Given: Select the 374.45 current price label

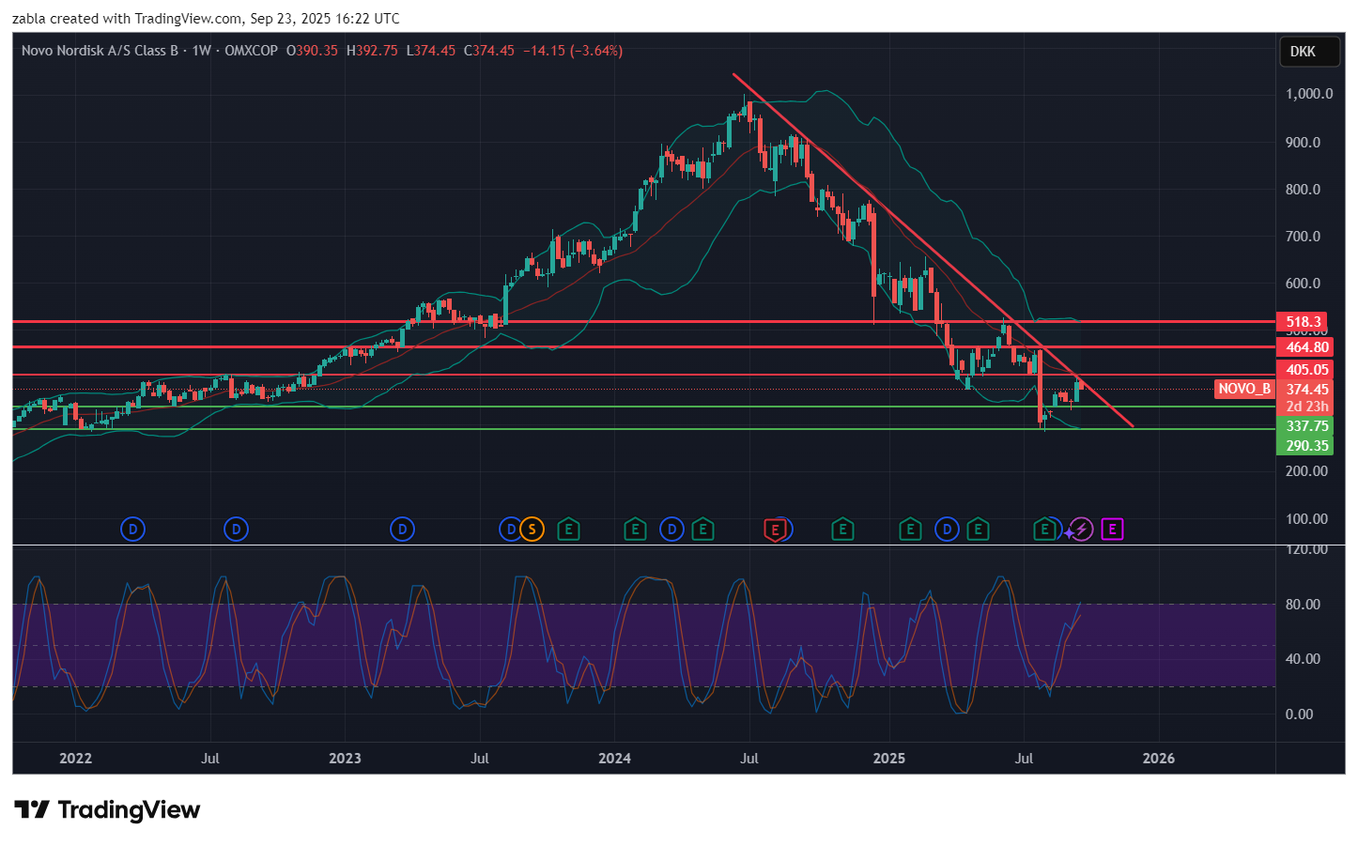Looking at the screenshot, I should click(x=1305, y=389).
